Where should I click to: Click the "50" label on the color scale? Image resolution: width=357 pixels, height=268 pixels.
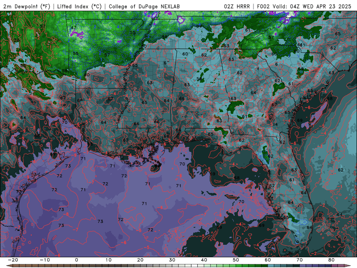pyautogui.click(x=236, y=260)
